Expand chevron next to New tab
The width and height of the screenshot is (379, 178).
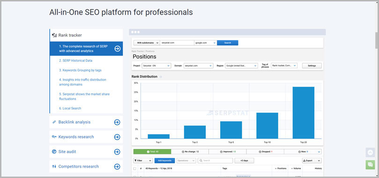319,152
